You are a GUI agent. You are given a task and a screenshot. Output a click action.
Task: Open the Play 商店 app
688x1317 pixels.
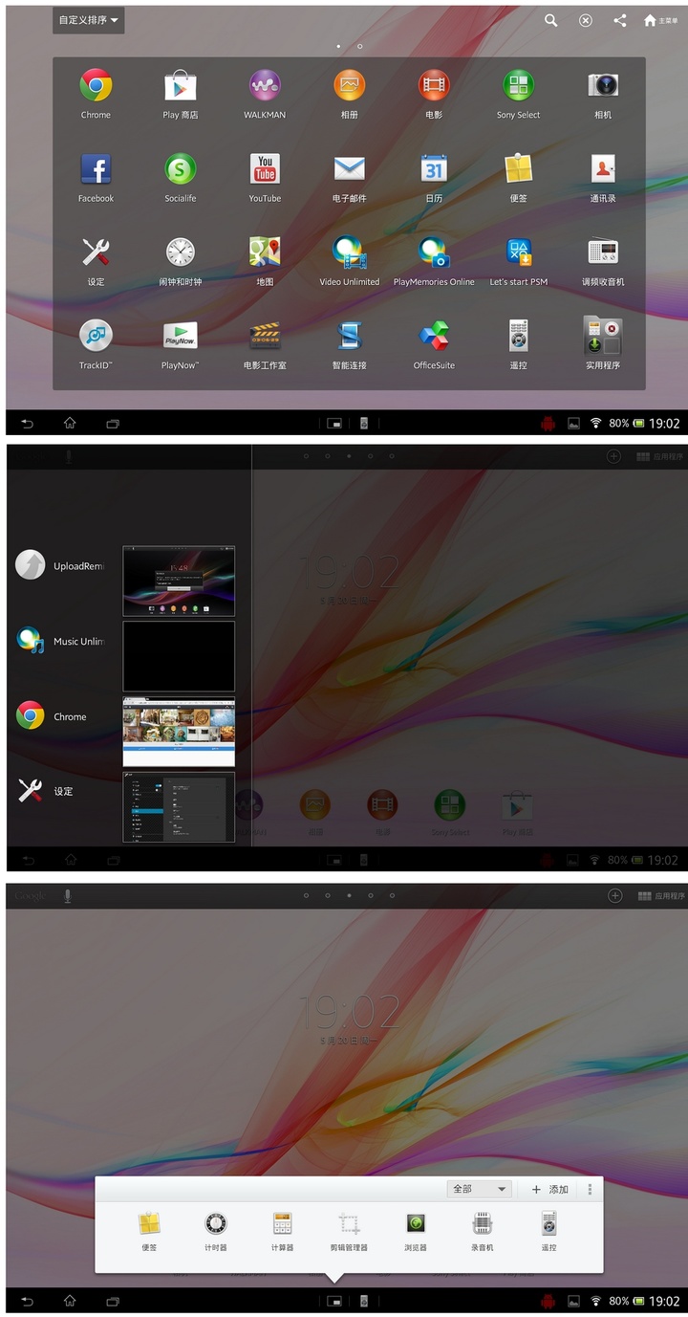click(180, 93)
